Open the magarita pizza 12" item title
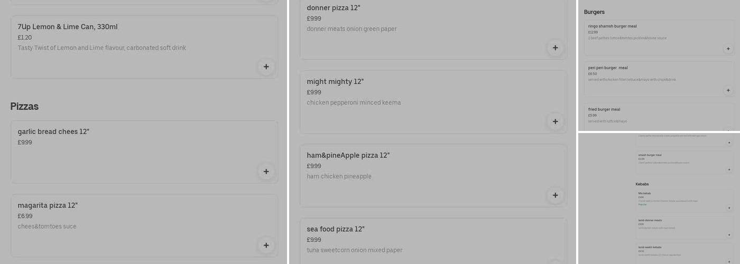Image resolution: width=740 pixels, height=264 pixels. [x=48, y=205]
